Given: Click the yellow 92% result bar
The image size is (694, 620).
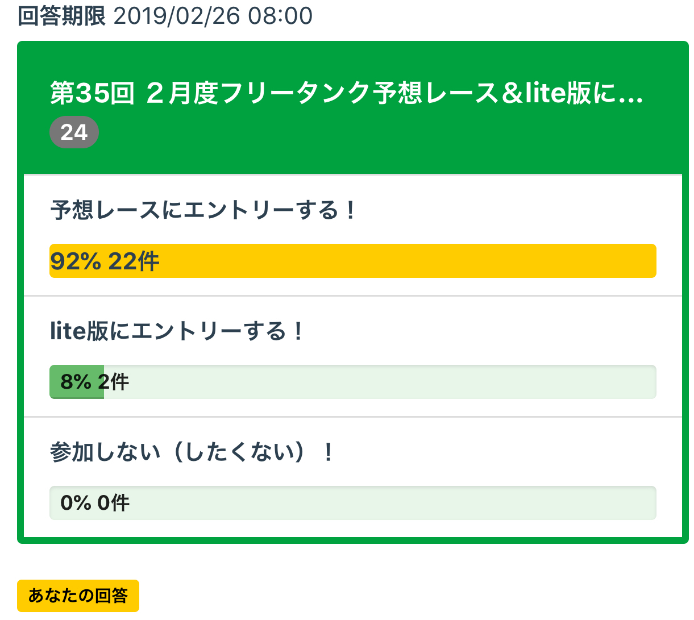Looking at the screenshot, I should (x=398, y=261).
